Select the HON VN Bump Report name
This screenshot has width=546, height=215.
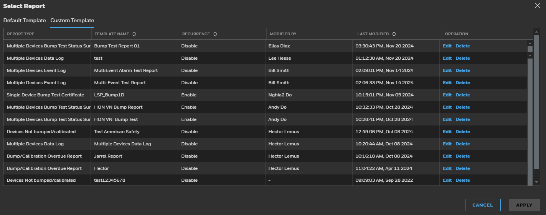tap(118, 107)
